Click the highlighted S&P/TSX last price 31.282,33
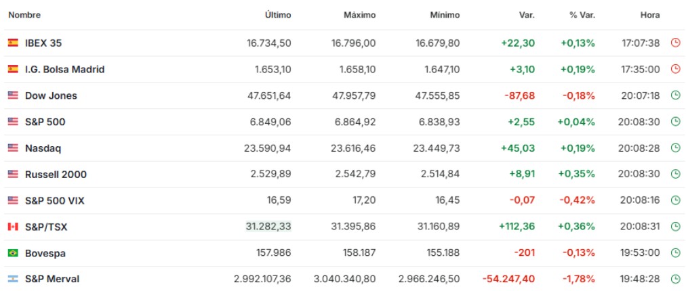 point(268,227)
